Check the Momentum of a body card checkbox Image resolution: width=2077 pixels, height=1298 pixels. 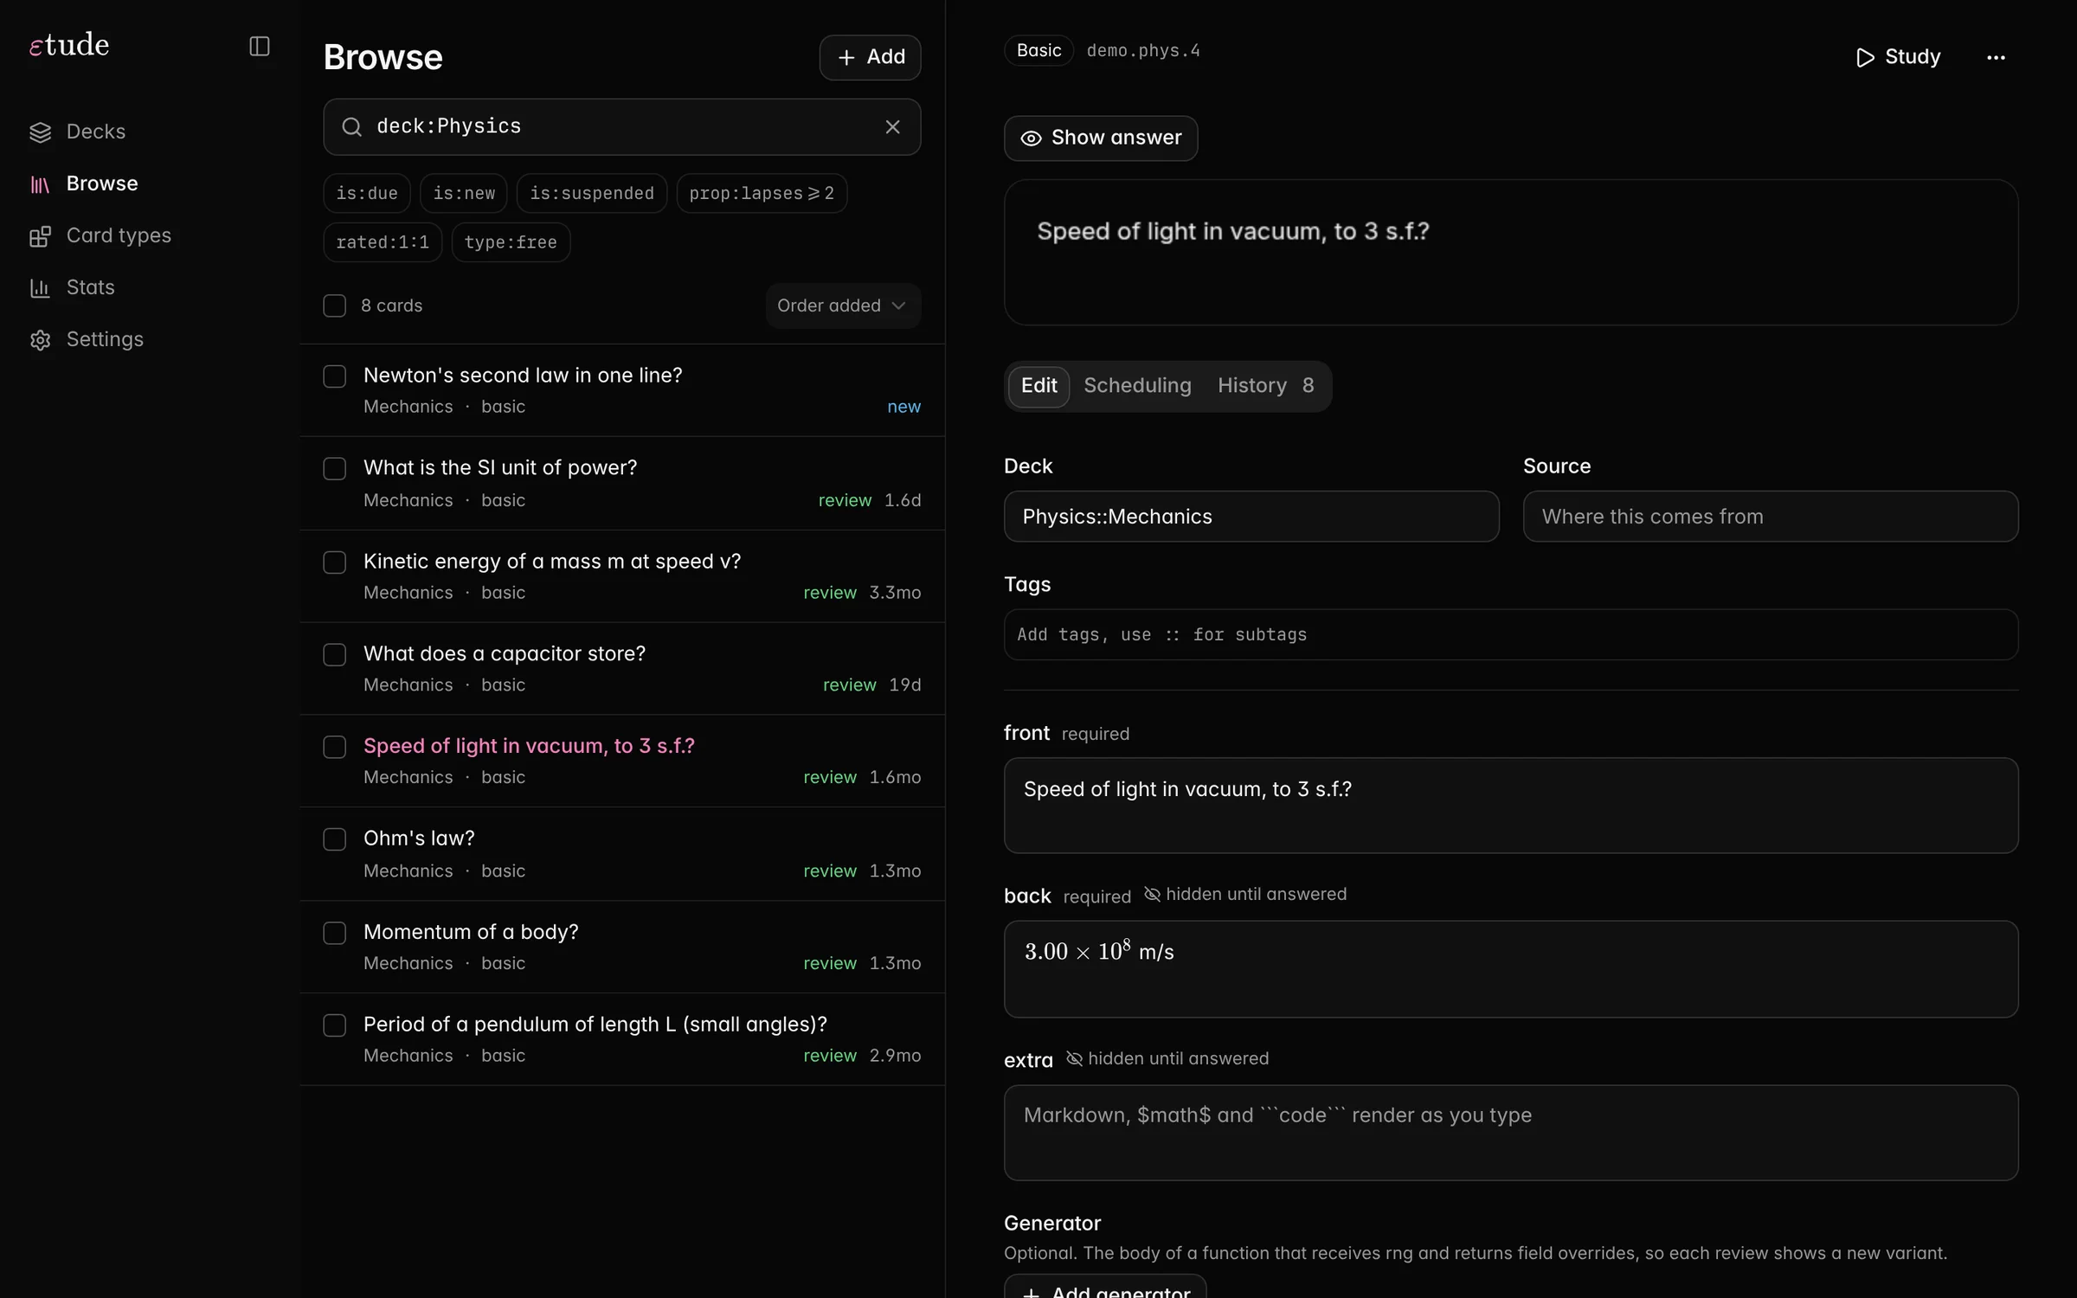pos(334,932)
